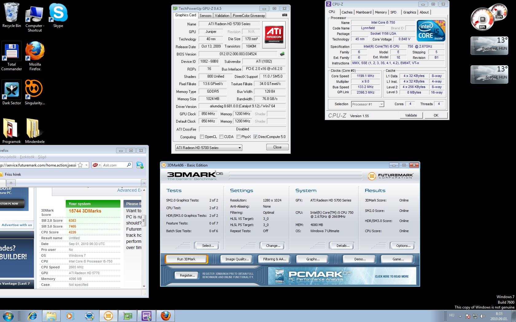
Task: Open a new tab in Firefox
Action: pyautogui.click(x=11, y=183)
